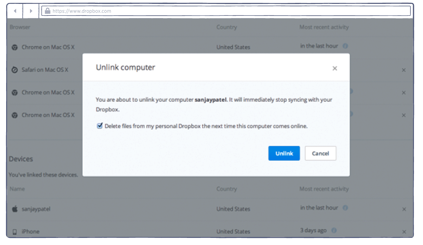Click the browser back arrow button
Screen dimensions: 423x245
(x=15, y=11)
